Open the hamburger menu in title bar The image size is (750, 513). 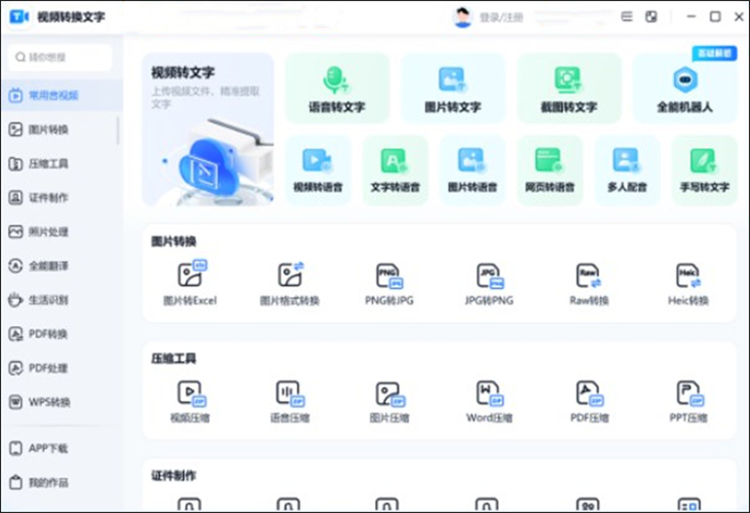point(626,17)
